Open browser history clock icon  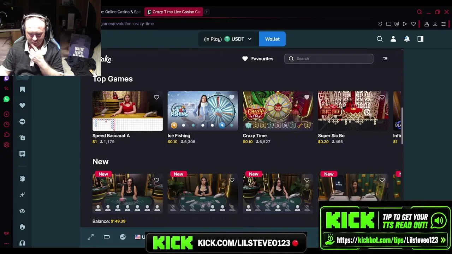tap(6, 125)
